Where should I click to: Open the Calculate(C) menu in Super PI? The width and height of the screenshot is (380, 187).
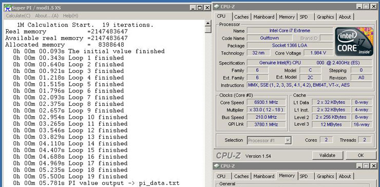pos(18,16)
